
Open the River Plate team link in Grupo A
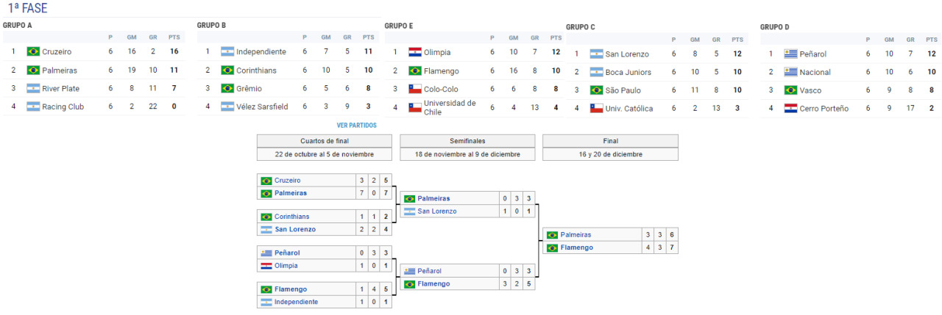tap(63, 88)
